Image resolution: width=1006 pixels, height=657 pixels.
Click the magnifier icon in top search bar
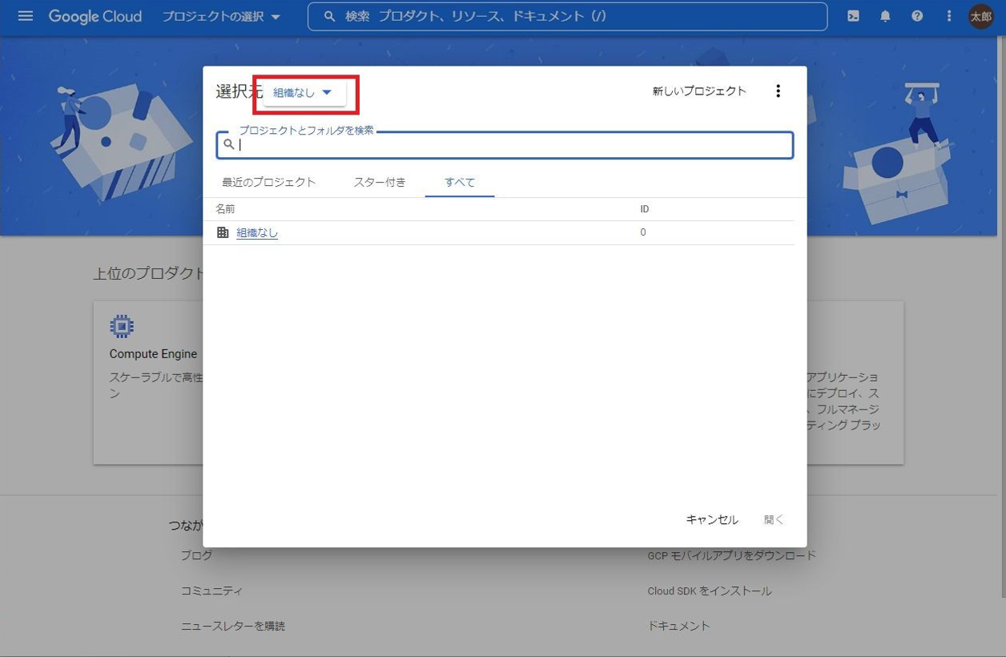(329, 16)
